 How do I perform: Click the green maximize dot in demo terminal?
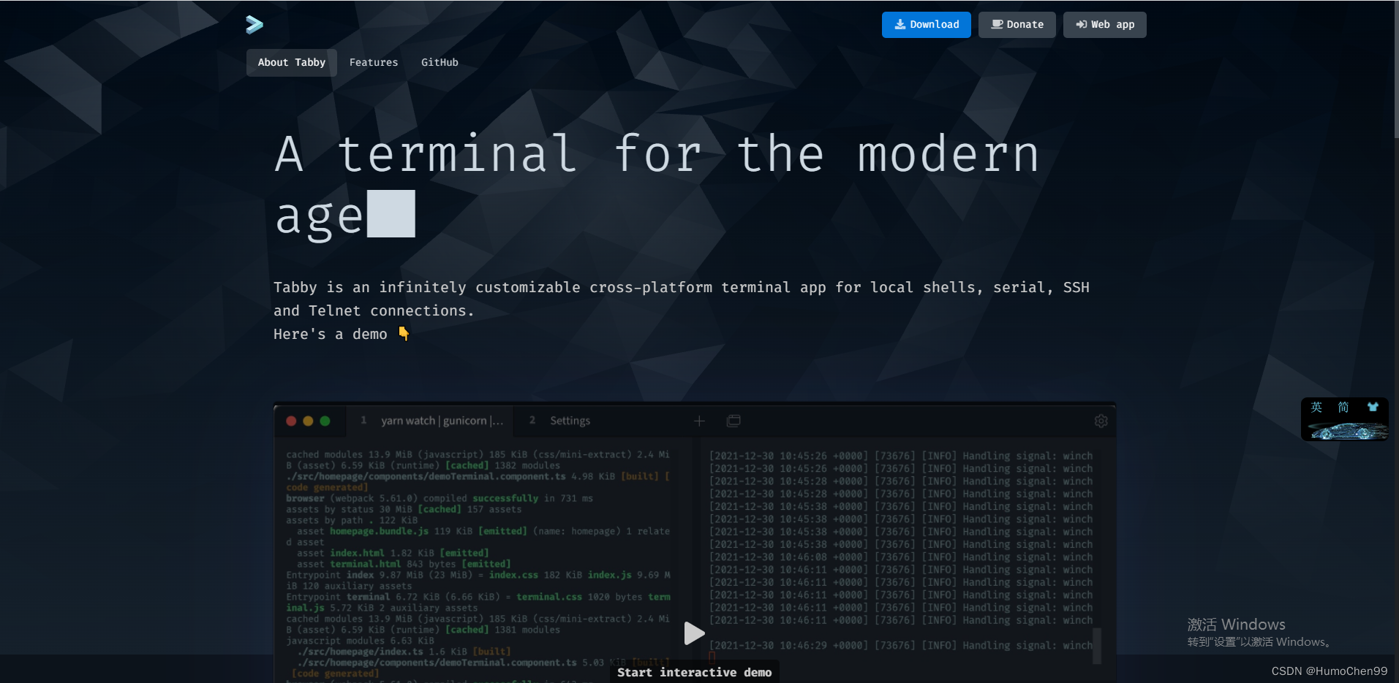tap(325, 421)
